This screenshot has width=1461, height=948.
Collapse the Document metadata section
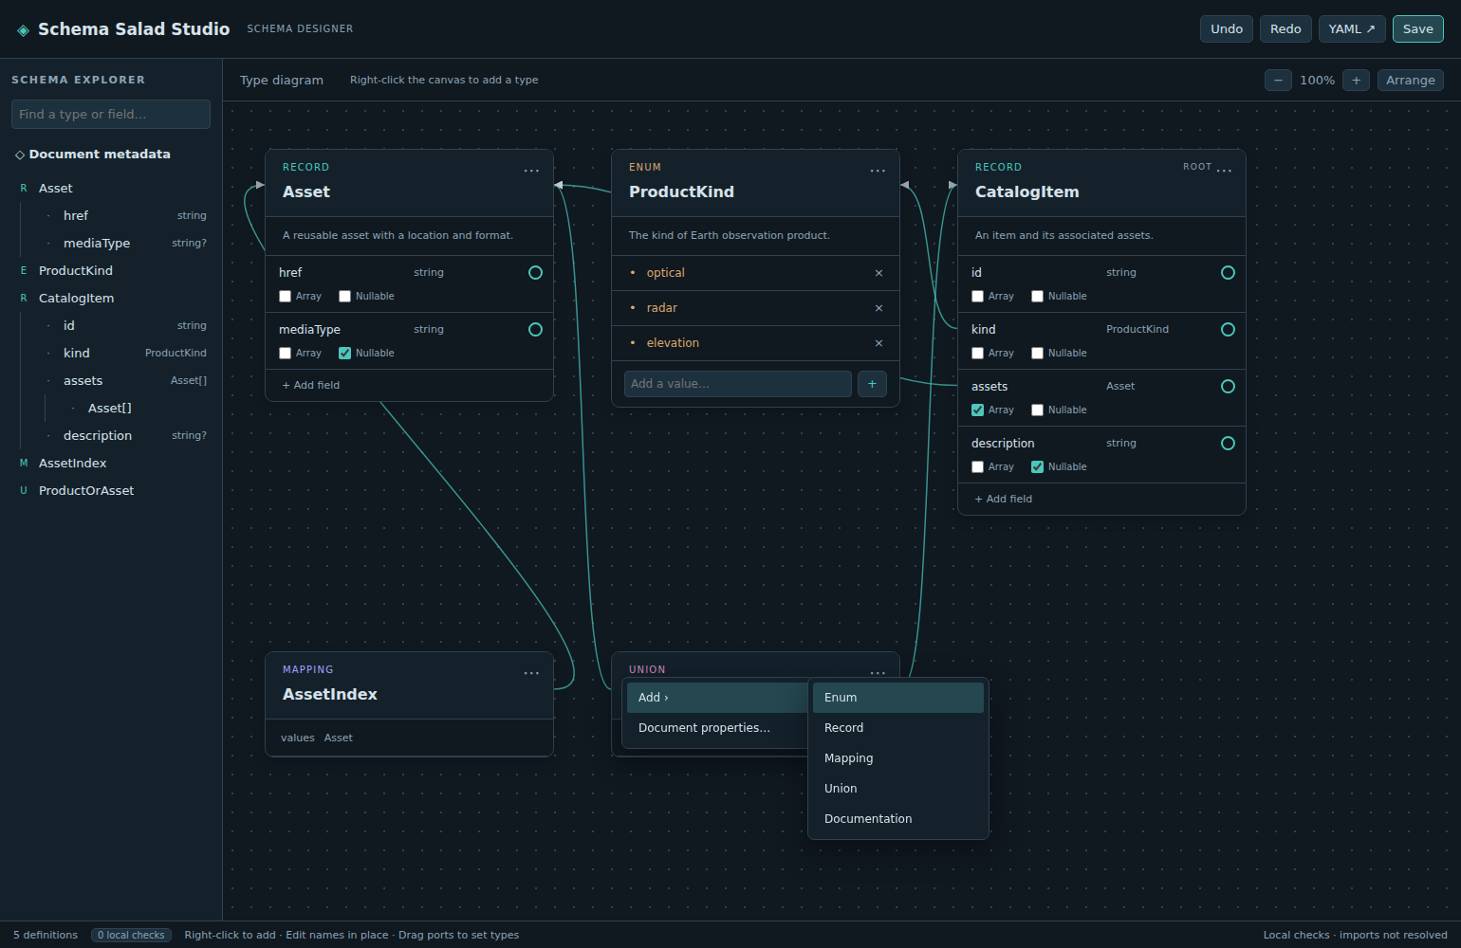92,155
